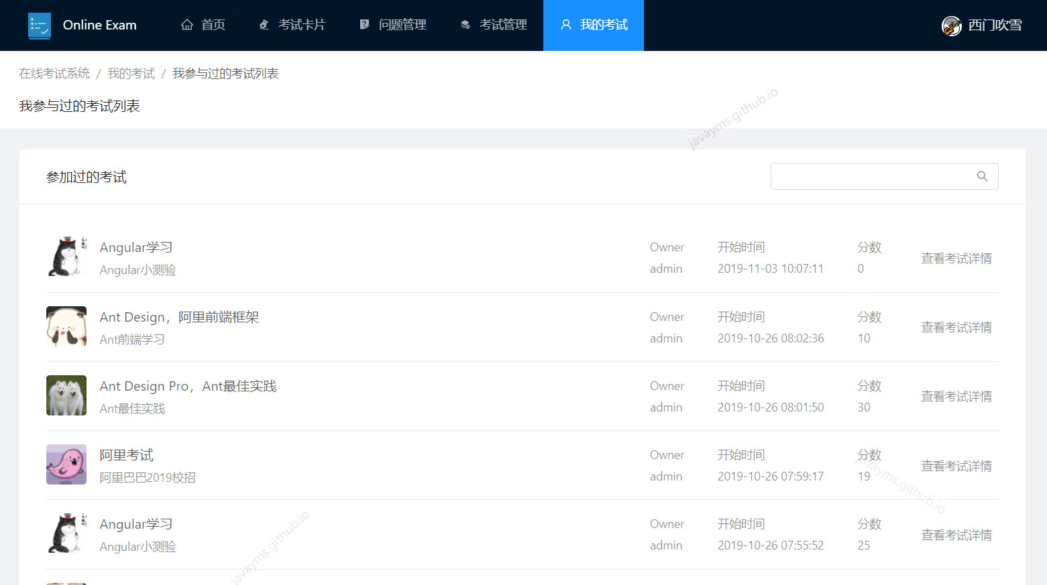Click the dog thumbnail for Ant Design Pro
The height and width of the screenshot is (585, 1047).
pos(66,395)
